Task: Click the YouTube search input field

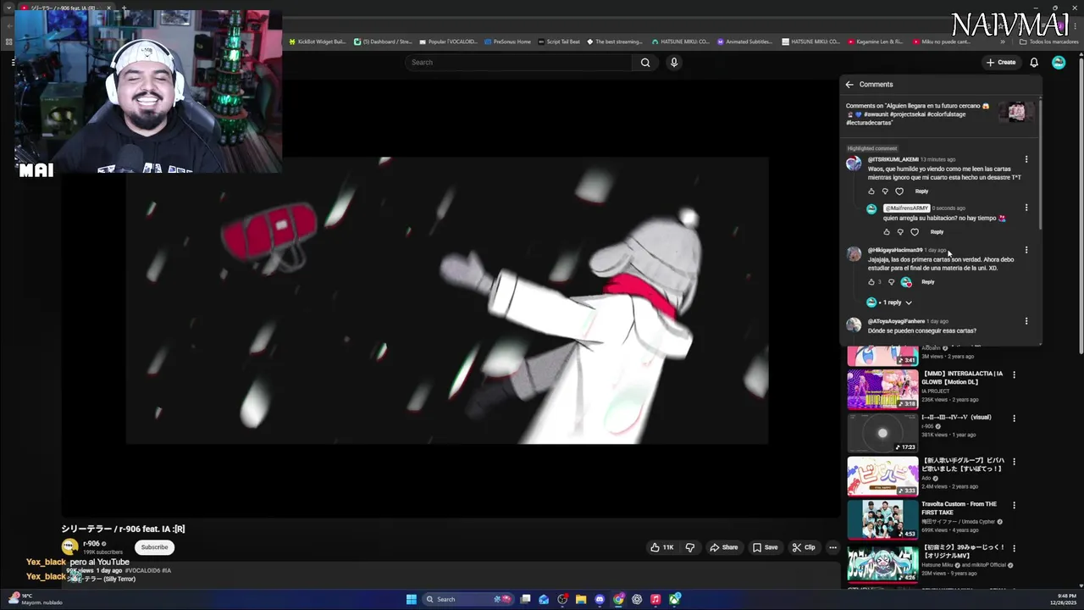Action: click(x=518, y=62)
